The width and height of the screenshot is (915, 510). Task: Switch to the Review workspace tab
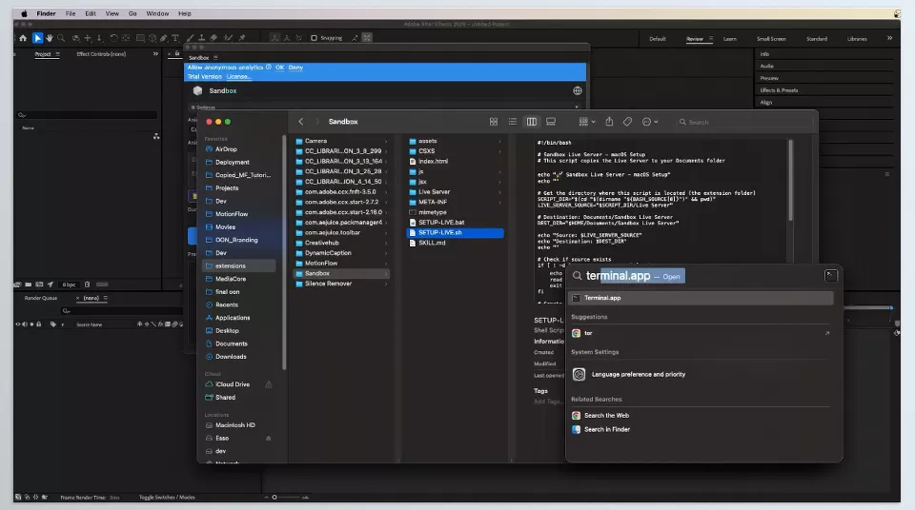tap(695, 39)
